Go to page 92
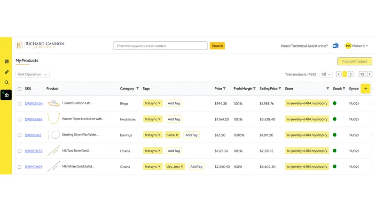 click(362, 74)
